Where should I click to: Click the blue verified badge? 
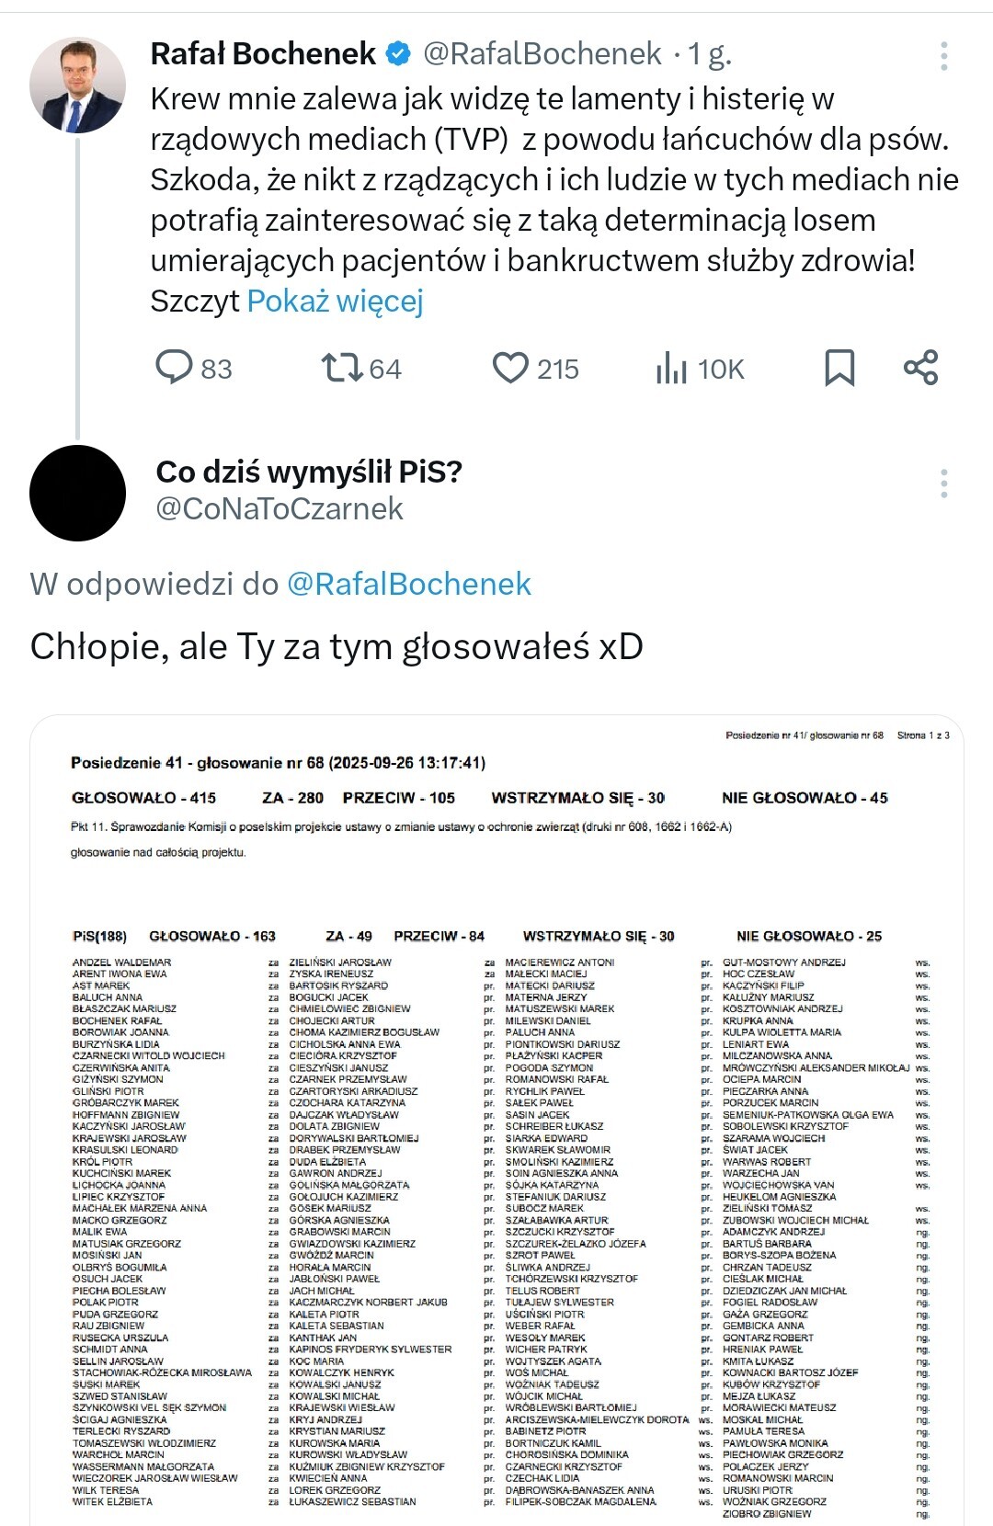pos(398,54)
